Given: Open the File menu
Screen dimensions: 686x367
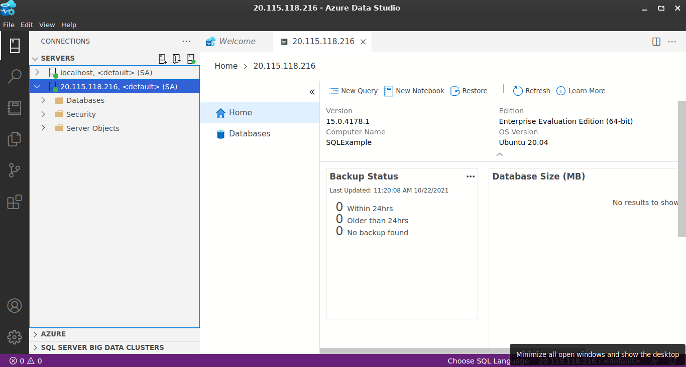Looking at the screenshot, I should [9, 25].
